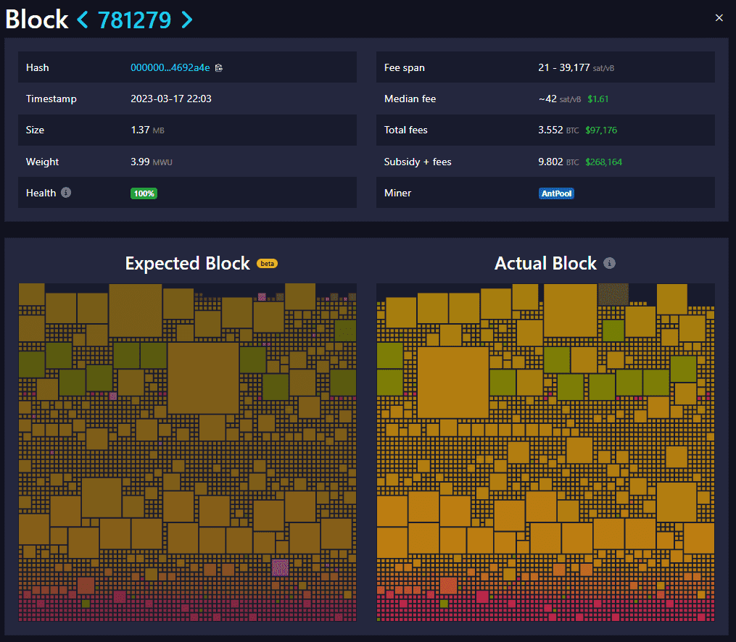
Task: Go to the previous block arrow
Action: click(83, 20)
